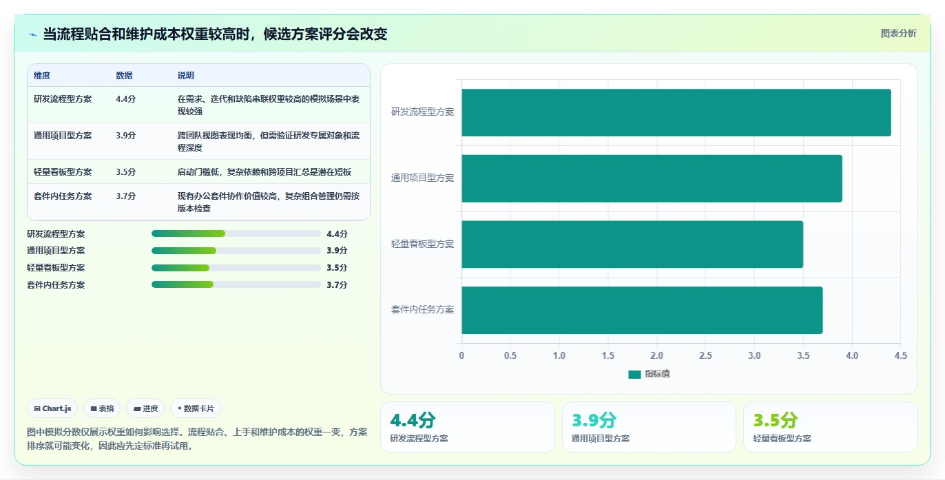The height and width of the screenshot is (480, 945).
Task: Click the 通用项目型方案 progress bar
Action: coord(236,251)
